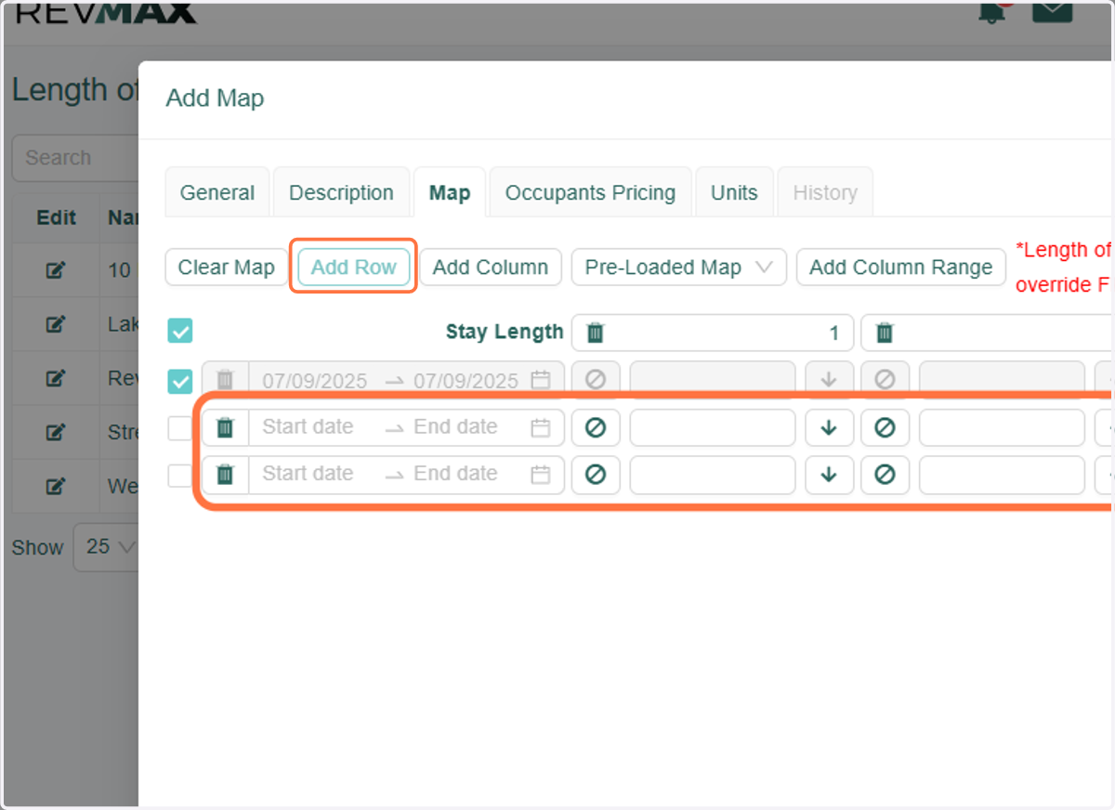Click the Add Row button

click(x=354, y=268)
